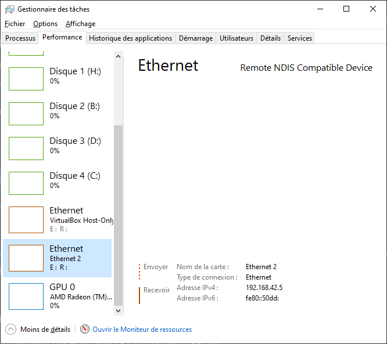
Task: Open the Démarrage tab
Action: 195,38
